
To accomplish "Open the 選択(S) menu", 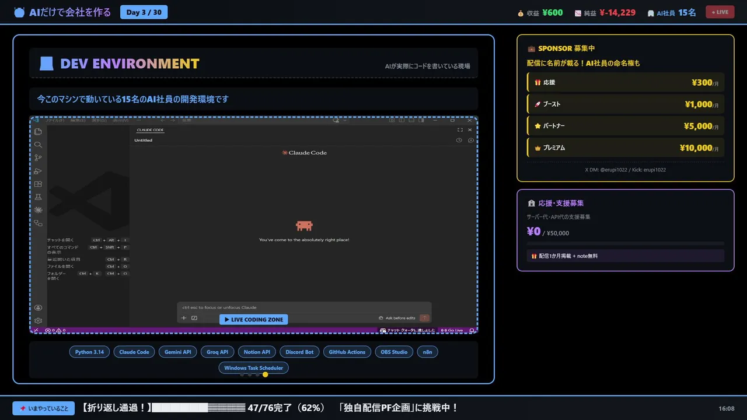I will 99,121.
